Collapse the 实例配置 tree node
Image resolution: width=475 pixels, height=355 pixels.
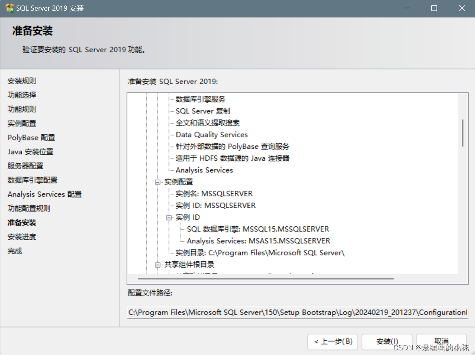tap(158, 182)
